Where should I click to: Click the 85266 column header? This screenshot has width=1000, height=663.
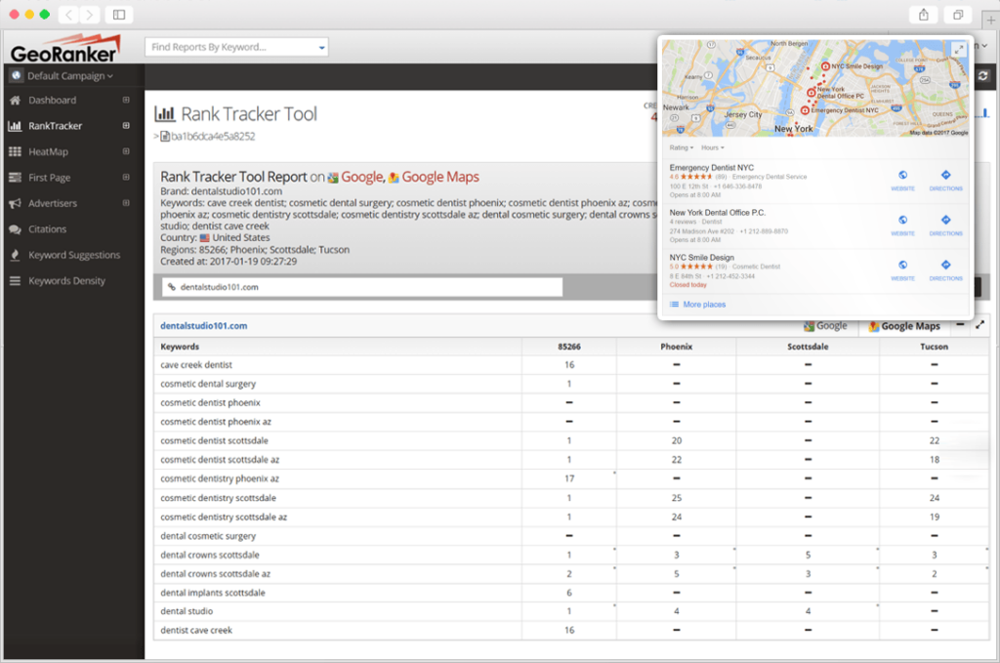pyautogui.click(x=569, y=347)
